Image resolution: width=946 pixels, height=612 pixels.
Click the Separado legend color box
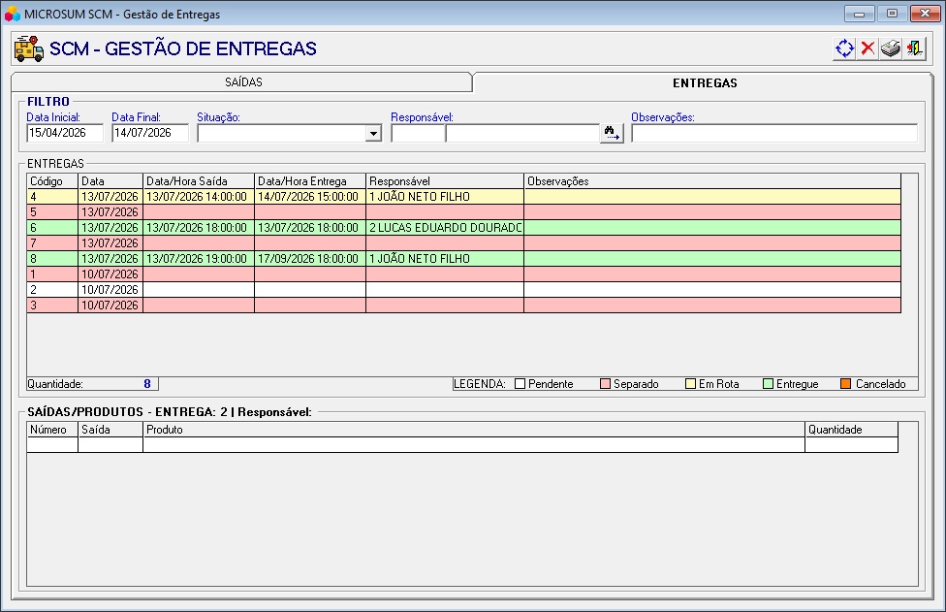tap(605, 384)
